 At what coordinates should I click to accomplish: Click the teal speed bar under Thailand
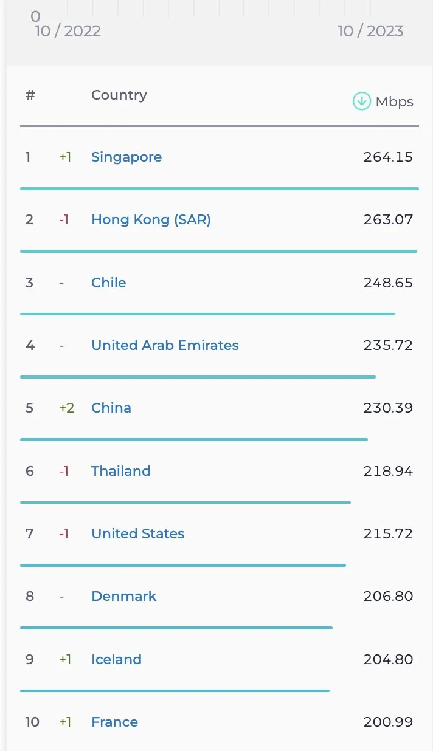tap(185, 502)
